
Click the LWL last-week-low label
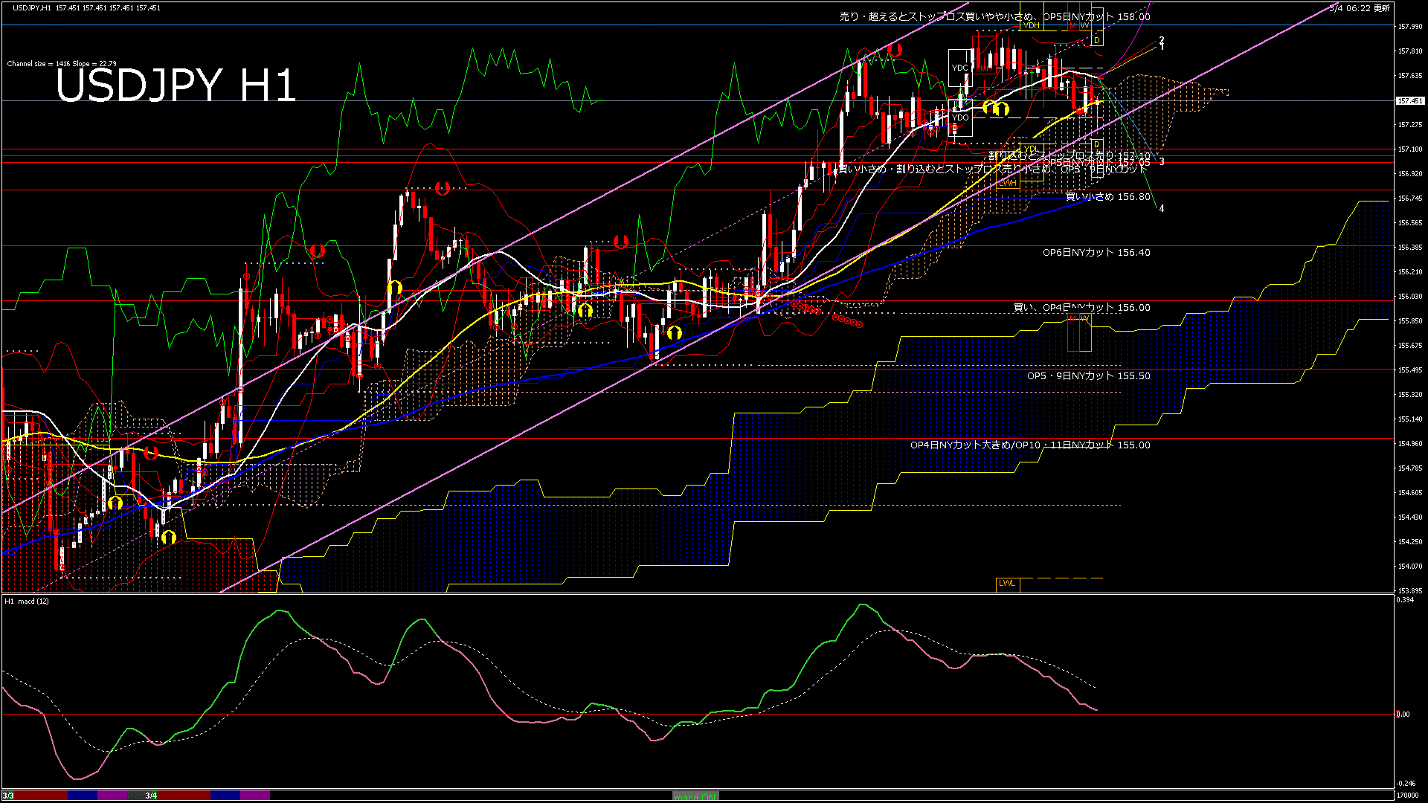(1007, 584)
